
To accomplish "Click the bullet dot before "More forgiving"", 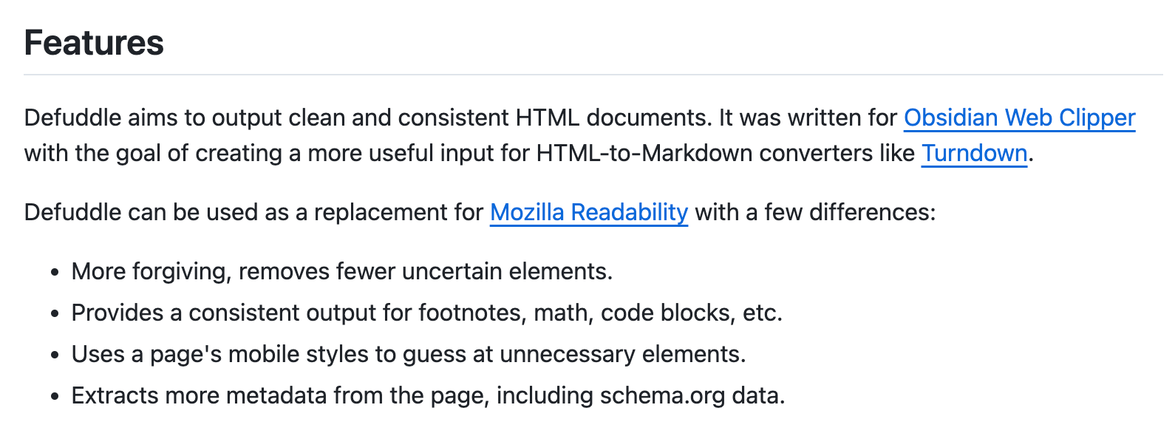I will point(55,273).
